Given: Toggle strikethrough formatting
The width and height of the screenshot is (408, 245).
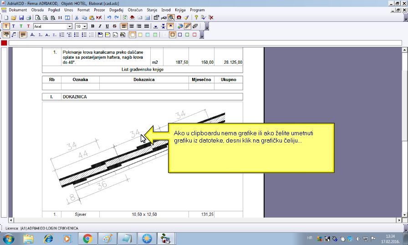Looking at the screenshot, I should pyautogui.click(x=114, y=26).
